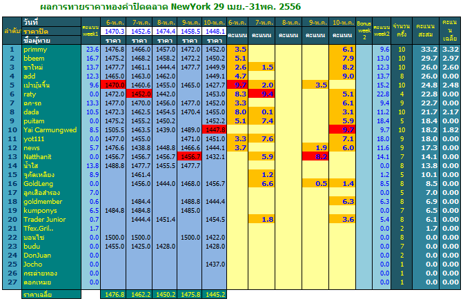Click closing price cell 1474.4
Viewport: 463px width, 301px height.
pyautogui.click(x=165, y=31)
